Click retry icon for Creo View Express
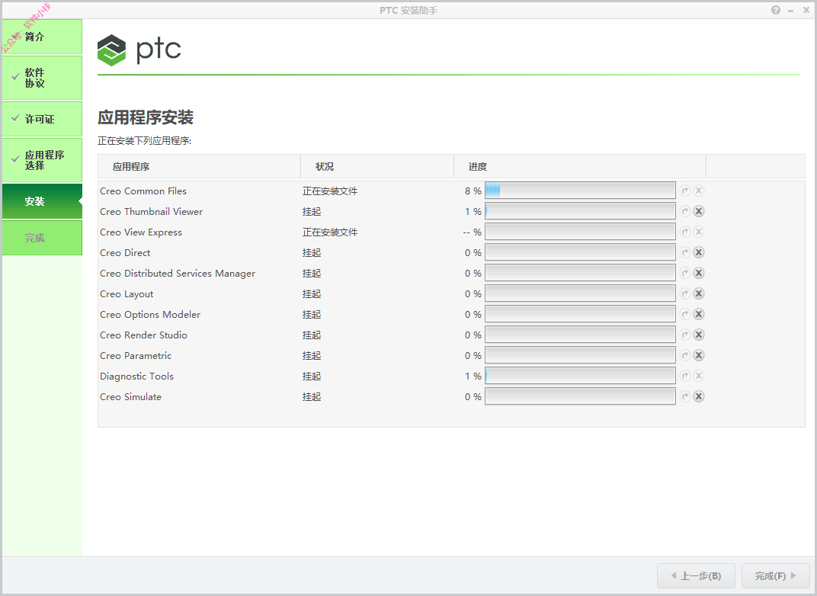 point(685,232)
